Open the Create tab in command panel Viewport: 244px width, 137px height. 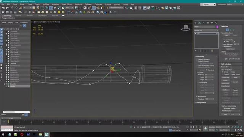(196, 23)
